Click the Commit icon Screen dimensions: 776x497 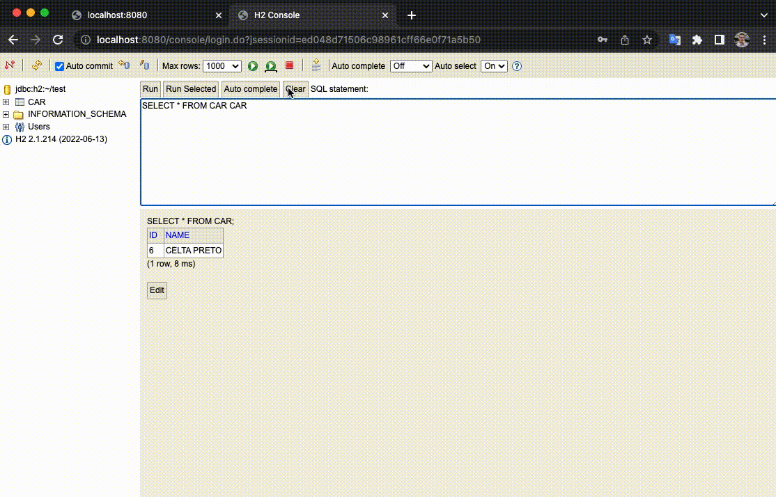(144, 65)
